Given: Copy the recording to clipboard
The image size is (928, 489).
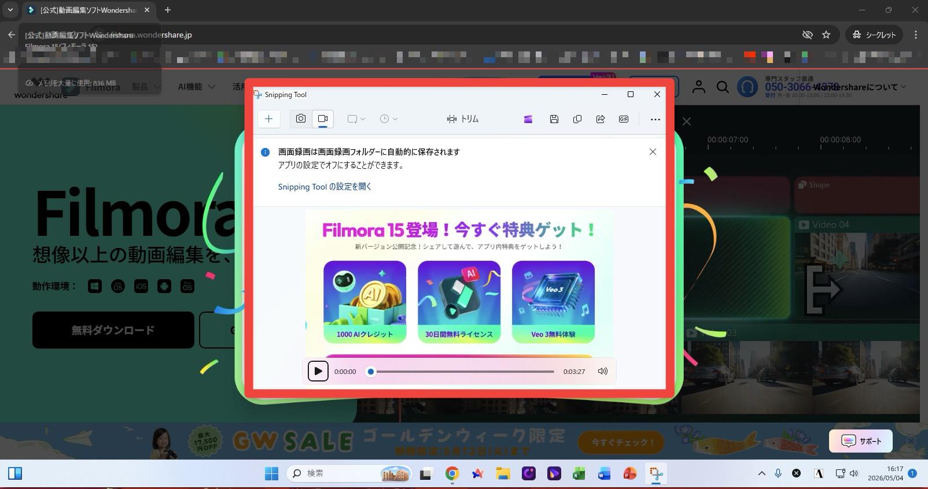Looking at the screenshot, I should click(577, 119).
